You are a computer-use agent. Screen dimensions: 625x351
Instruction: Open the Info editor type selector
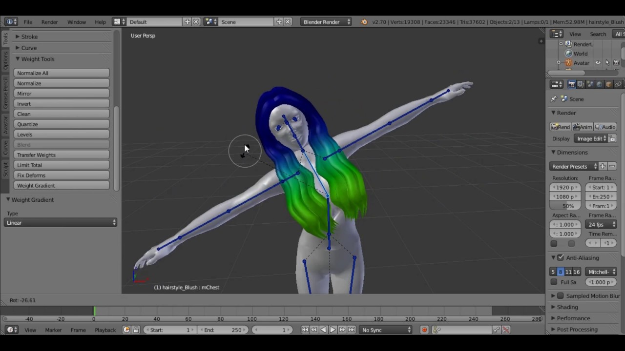tap(11, 22)
